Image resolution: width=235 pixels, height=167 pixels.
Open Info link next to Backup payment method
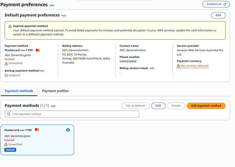point(42,71)
